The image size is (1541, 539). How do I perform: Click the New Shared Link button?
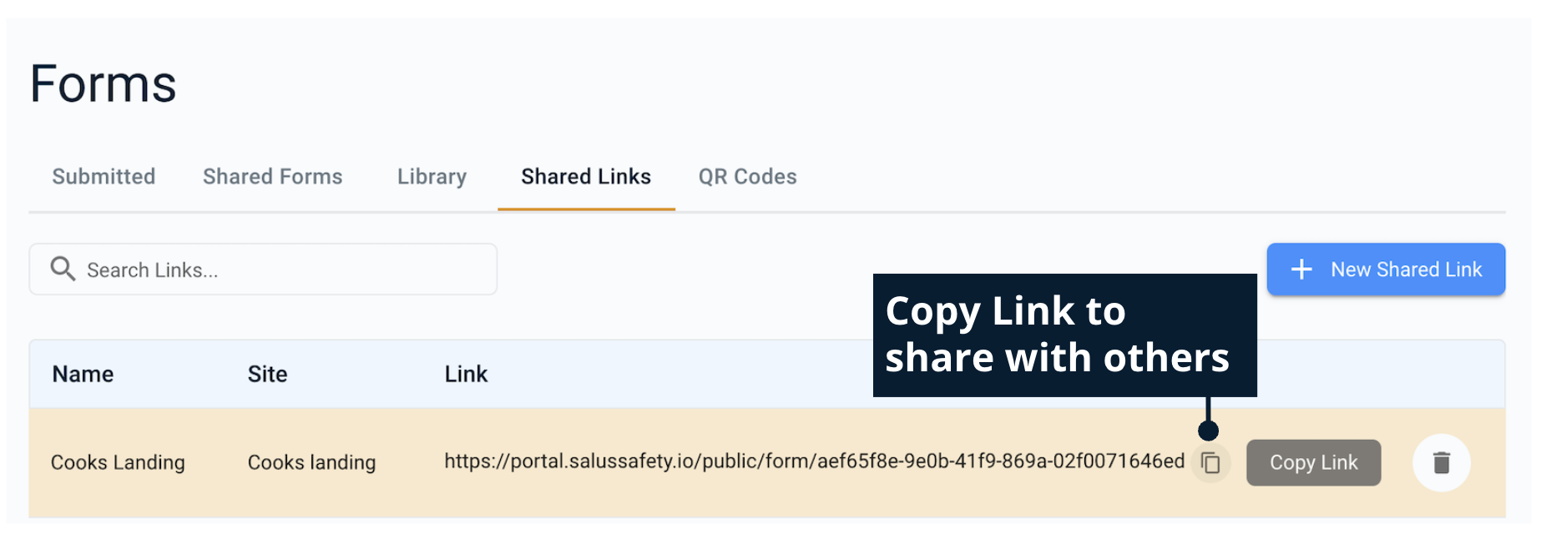(x=1385, y=269)
